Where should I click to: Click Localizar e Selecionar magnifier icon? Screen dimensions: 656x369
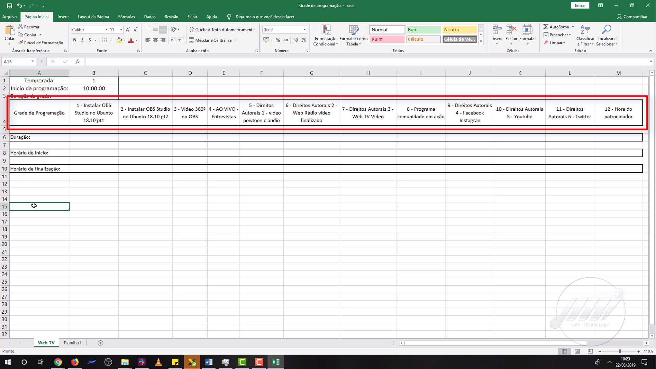(x=606, y=30)
